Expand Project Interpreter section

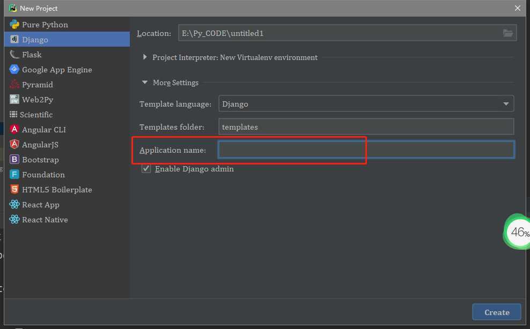[145, 57]
